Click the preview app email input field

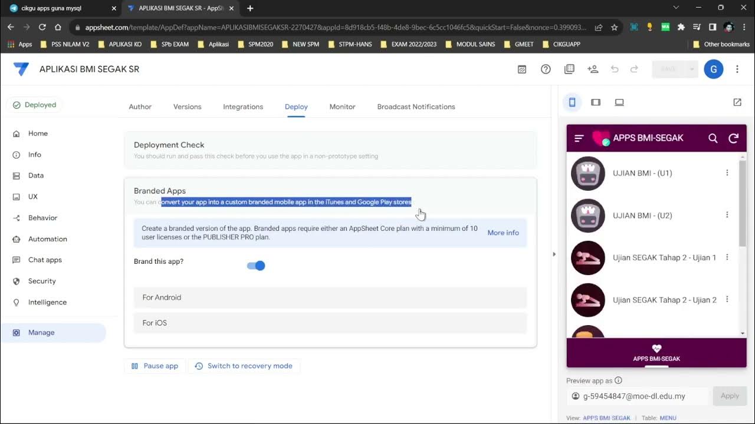pyautogui.click(x=637, y=396)
